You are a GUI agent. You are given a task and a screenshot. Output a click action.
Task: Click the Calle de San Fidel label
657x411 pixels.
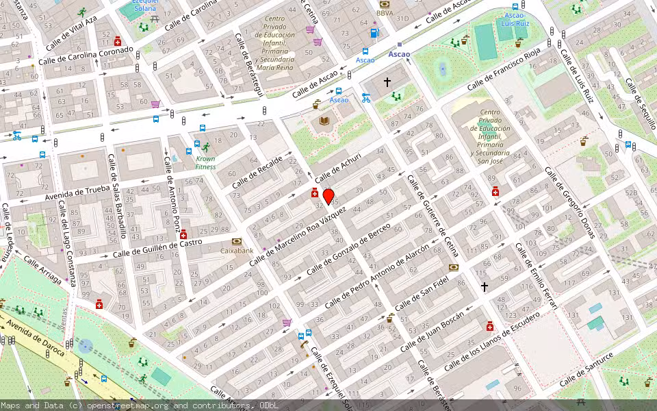[x=422, y=295]
